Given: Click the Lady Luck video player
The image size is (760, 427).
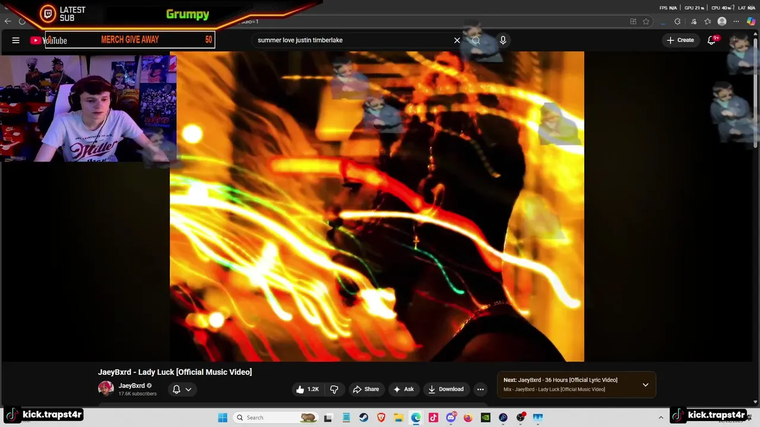Looking at the screenshot, I should coord(377,206).
